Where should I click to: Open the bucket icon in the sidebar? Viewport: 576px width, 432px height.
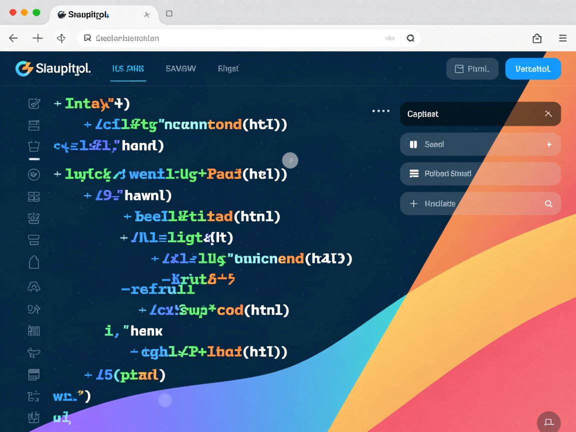pos(34,146)
